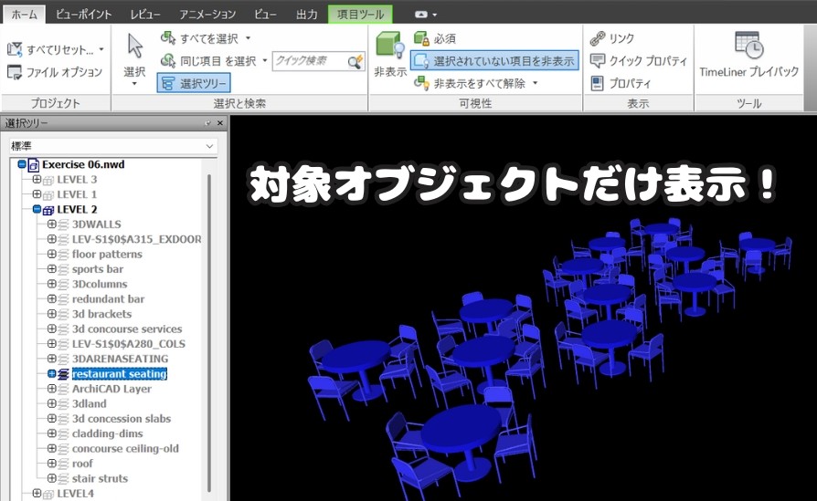The width and height of the screenshot is (817, 501).
Task: Open the Unhide All dropdown arrow
Action: pyautogui.click(x=536, y=83)
